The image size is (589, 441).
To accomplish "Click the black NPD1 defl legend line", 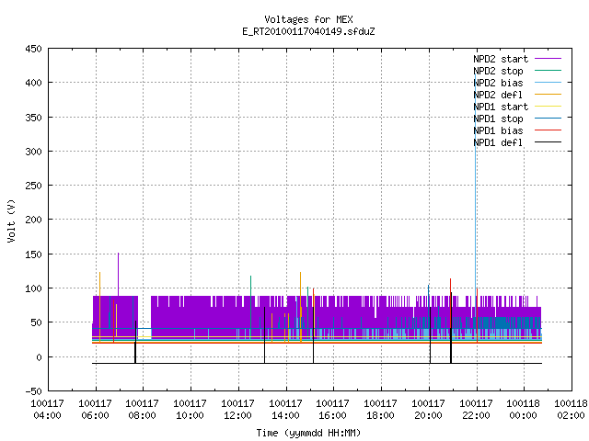I will tap(548, 142).
